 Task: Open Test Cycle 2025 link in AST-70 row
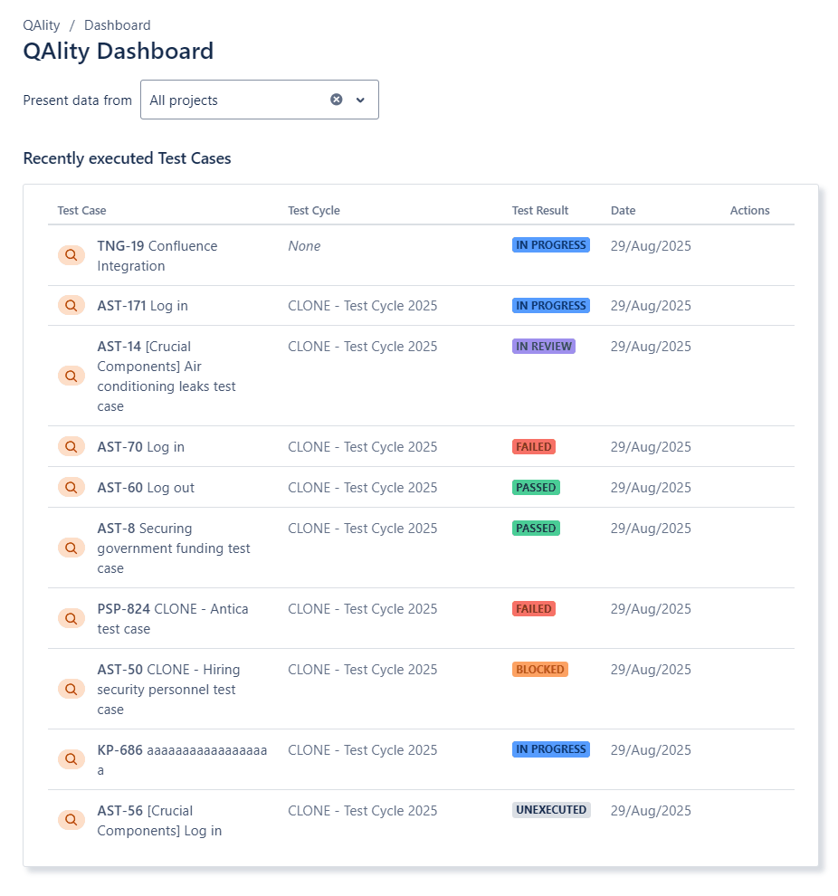pos(362,447)
